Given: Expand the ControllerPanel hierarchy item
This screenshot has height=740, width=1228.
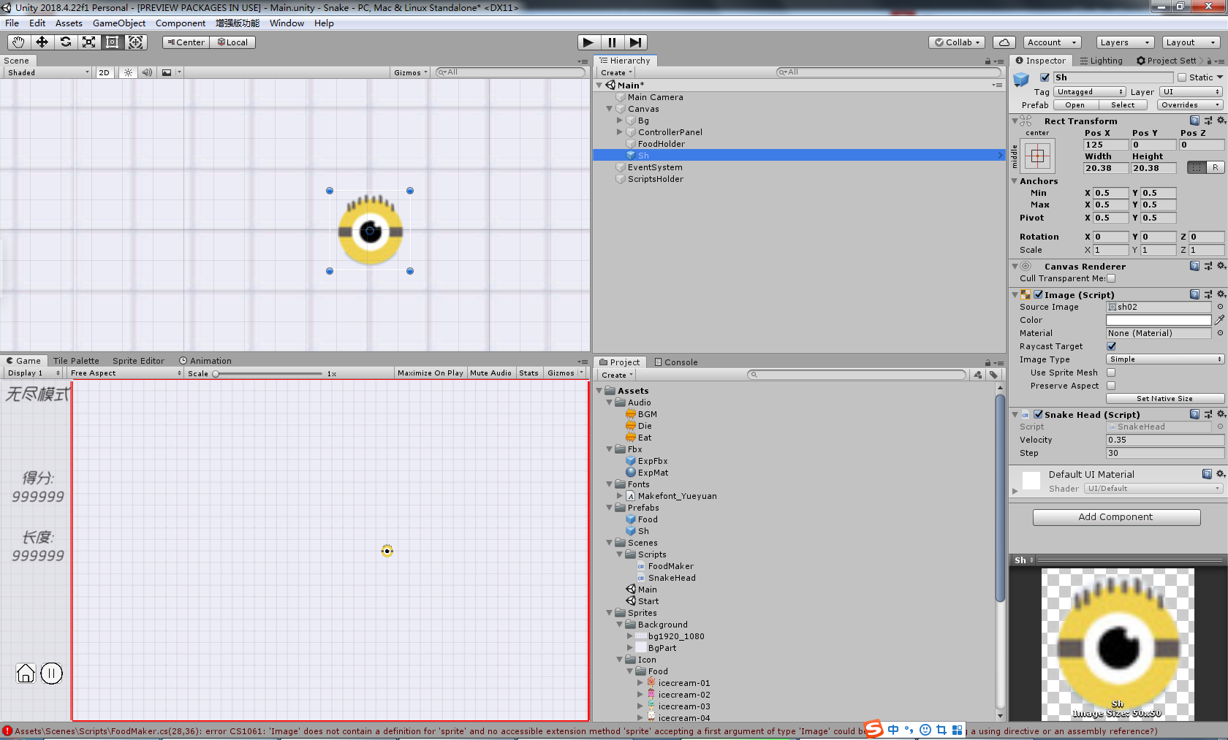Looking at the screenshot, I should pyautogui.click(x=620, y=132).
